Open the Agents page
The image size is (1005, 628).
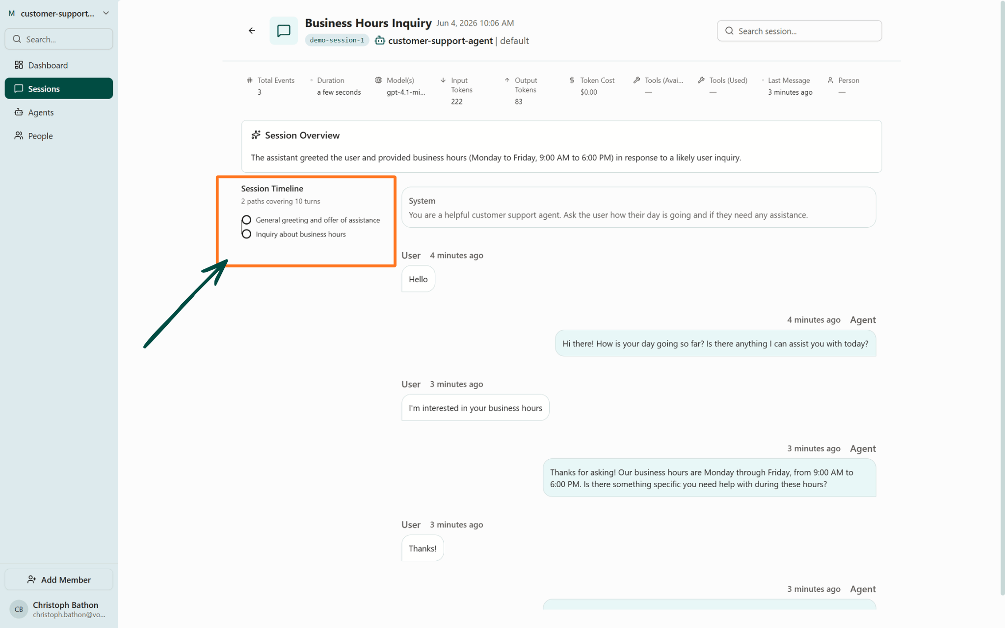(59, 112)
